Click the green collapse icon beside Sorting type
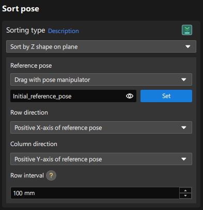This screenshot has height=210, width=203. click(x=187, y=30)
